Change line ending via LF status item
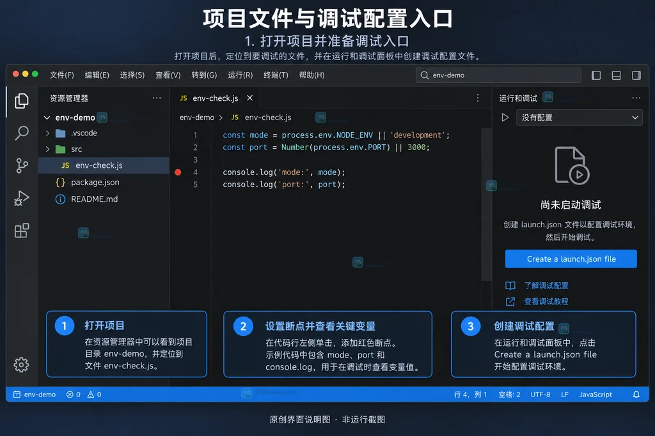 (564, 395)
